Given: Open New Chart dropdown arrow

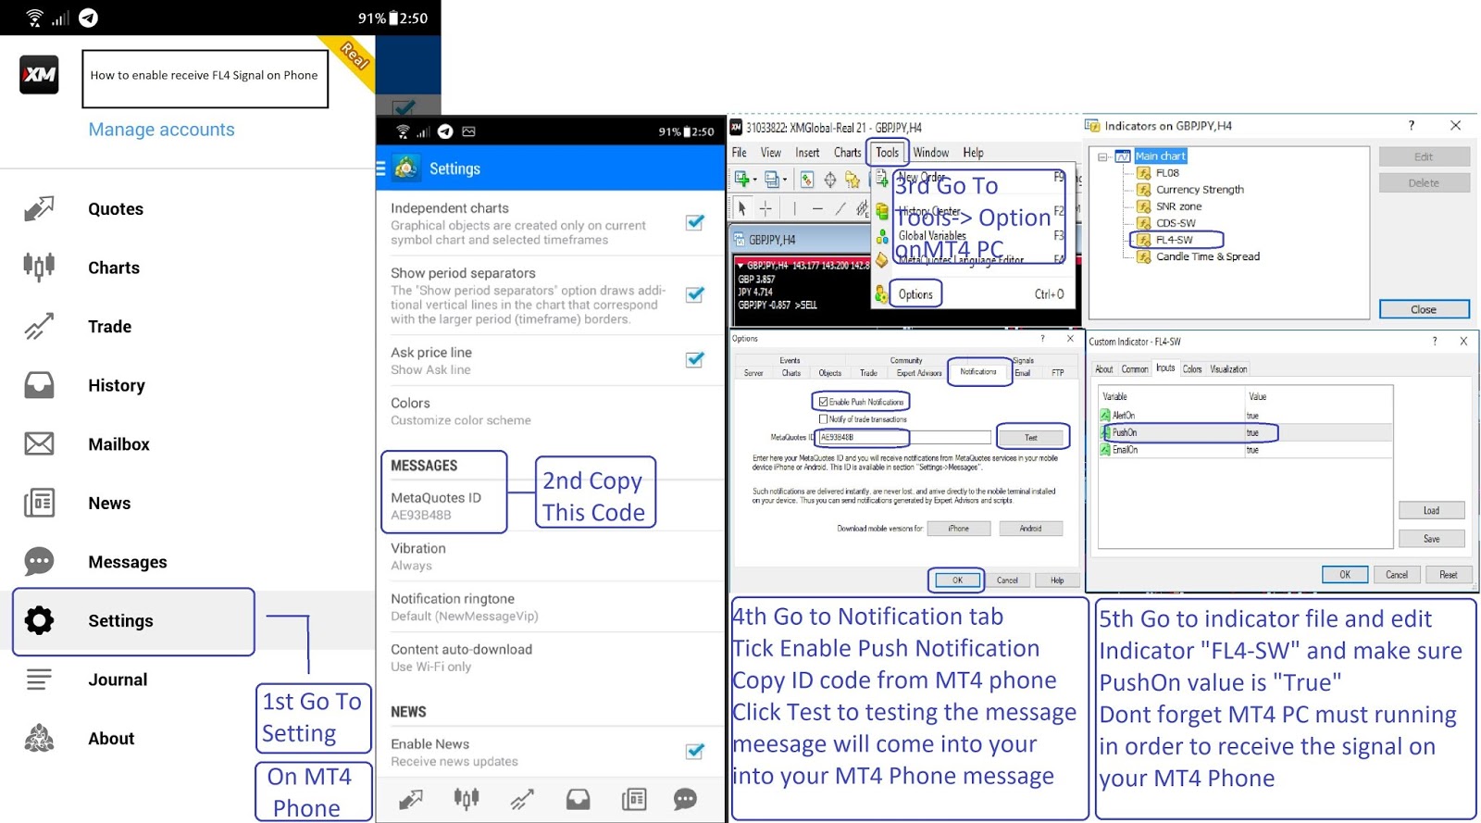Looking at the screenshot, I should pyautogui.click(x=755, y=180).
